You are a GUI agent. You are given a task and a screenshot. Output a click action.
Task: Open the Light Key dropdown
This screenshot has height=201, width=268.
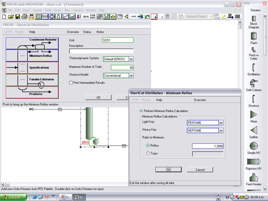221,123
